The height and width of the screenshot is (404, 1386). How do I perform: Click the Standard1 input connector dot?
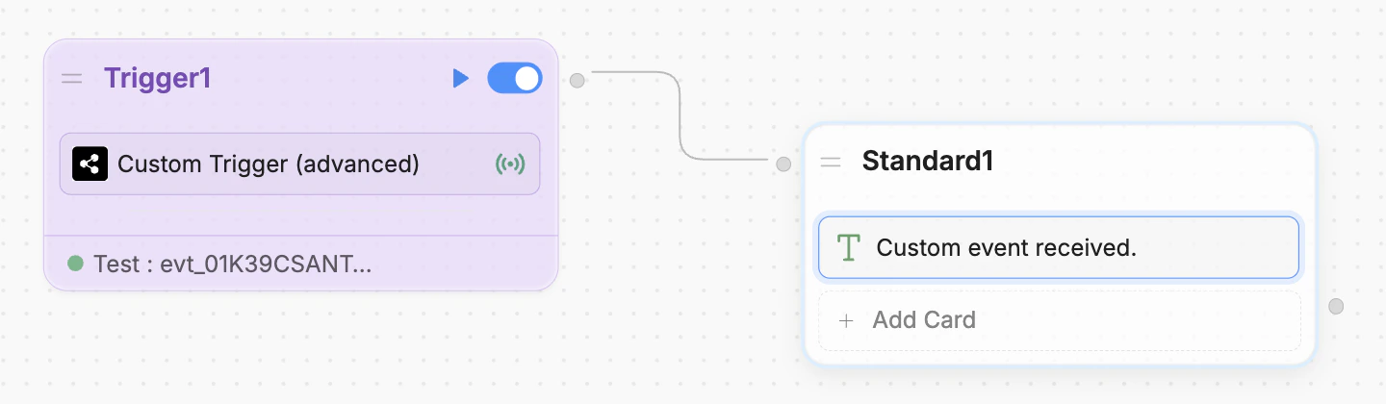tap(783, 164)
